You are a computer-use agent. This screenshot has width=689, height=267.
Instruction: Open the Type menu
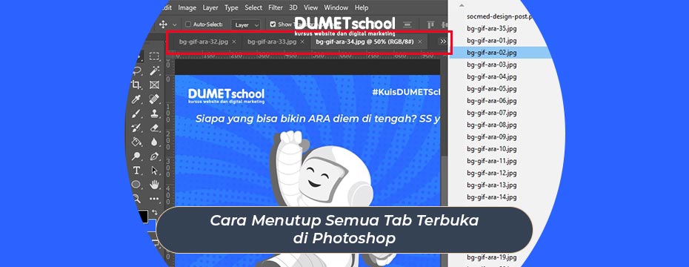coord(232,7)
